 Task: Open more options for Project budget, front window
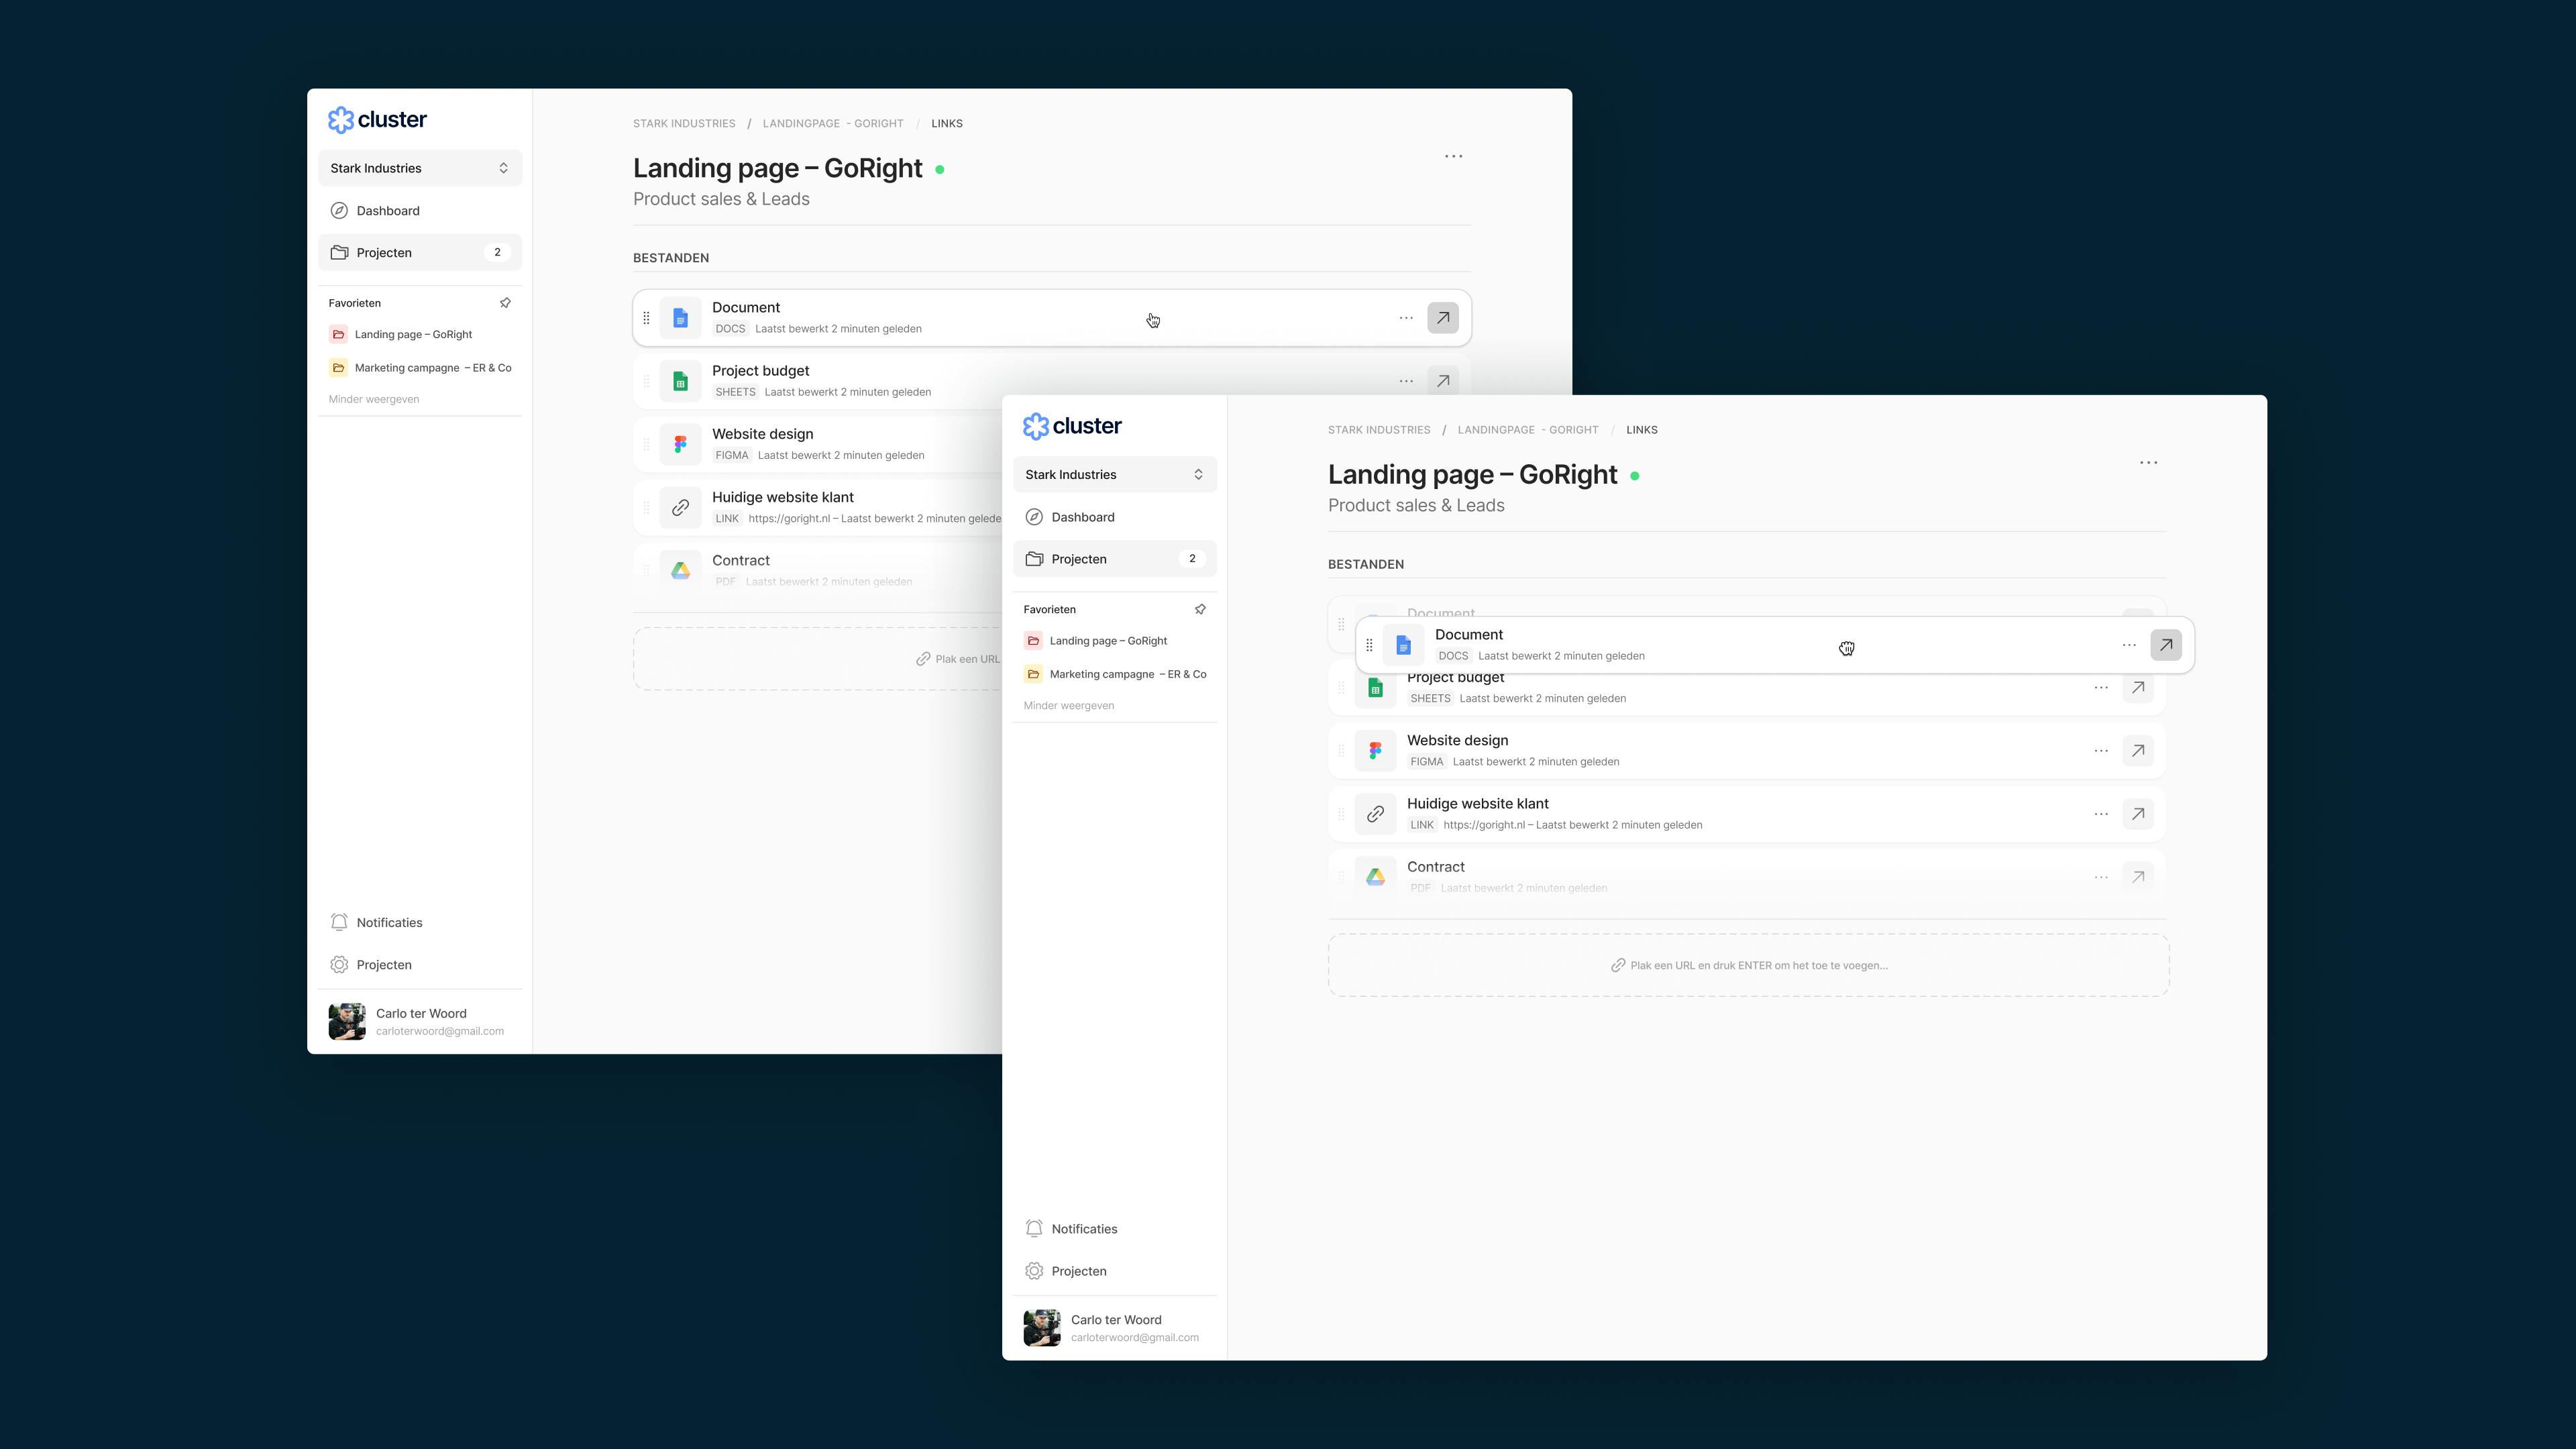[x=2101, y=688]
